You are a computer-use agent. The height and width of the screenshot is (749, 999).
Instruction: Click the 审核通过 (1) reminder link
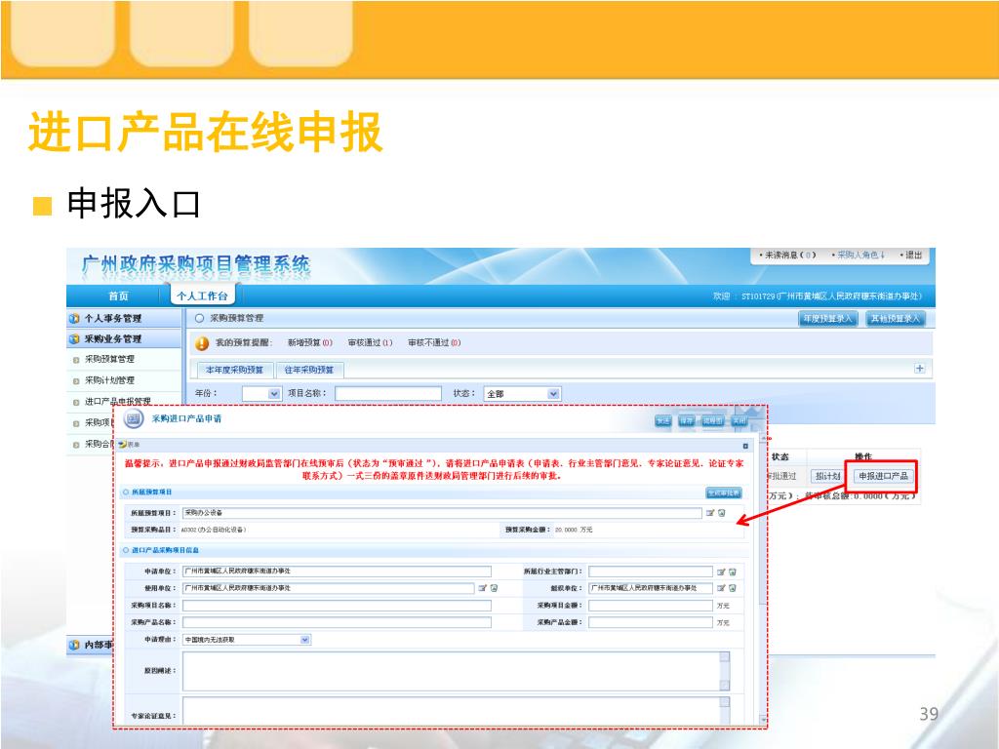[x=370, y=342]
